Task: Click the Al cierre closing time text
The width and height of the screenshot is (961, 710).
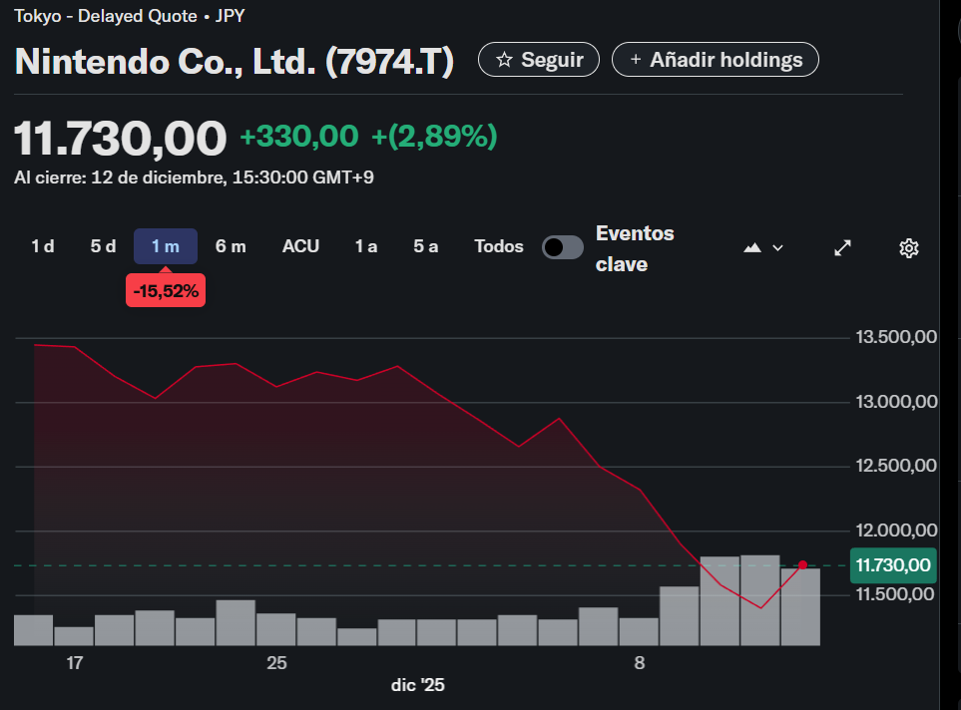Action: pos(194,177)
